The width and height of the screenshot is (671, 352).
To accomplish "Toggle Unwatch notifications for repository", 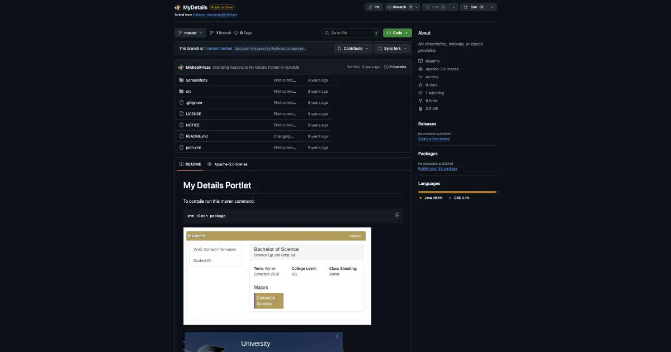I will tap(399, 7).
